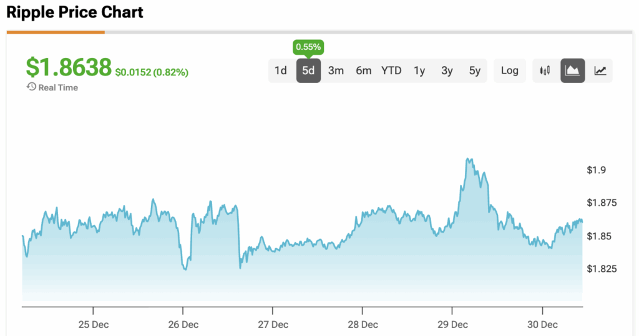Select the 1d time range
The height and width of the screenshot is (336, 639).
(281, 70)
